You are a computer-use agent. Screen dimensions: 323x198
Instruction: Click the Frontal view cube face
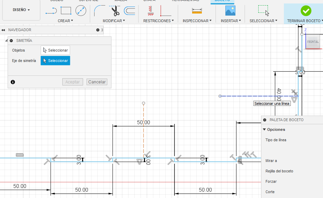tap(313, 42)
